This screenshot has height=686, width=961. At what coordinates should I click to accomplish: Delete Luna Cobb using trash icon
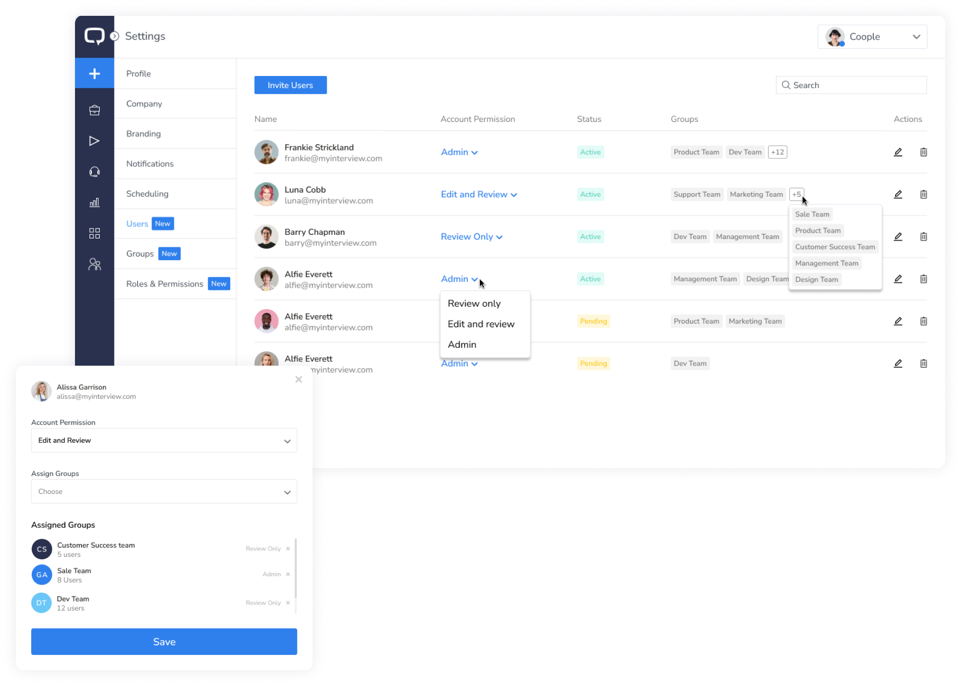923,195
